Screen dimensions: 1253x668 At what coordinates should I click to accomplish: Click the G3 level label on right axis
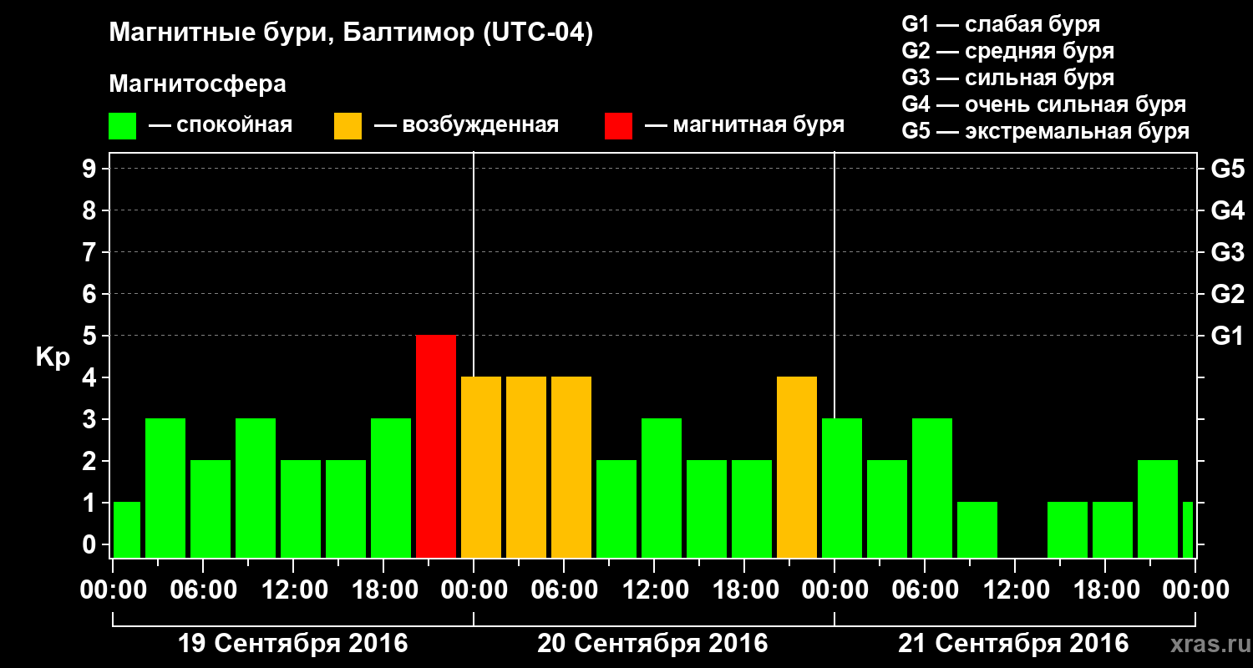tap(1227, 253)
